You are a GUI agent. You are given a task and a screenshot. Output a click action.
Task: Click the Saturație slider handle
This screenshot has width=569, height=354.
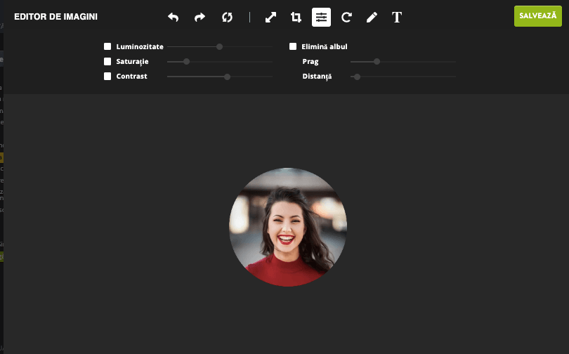tap(187, 62)
